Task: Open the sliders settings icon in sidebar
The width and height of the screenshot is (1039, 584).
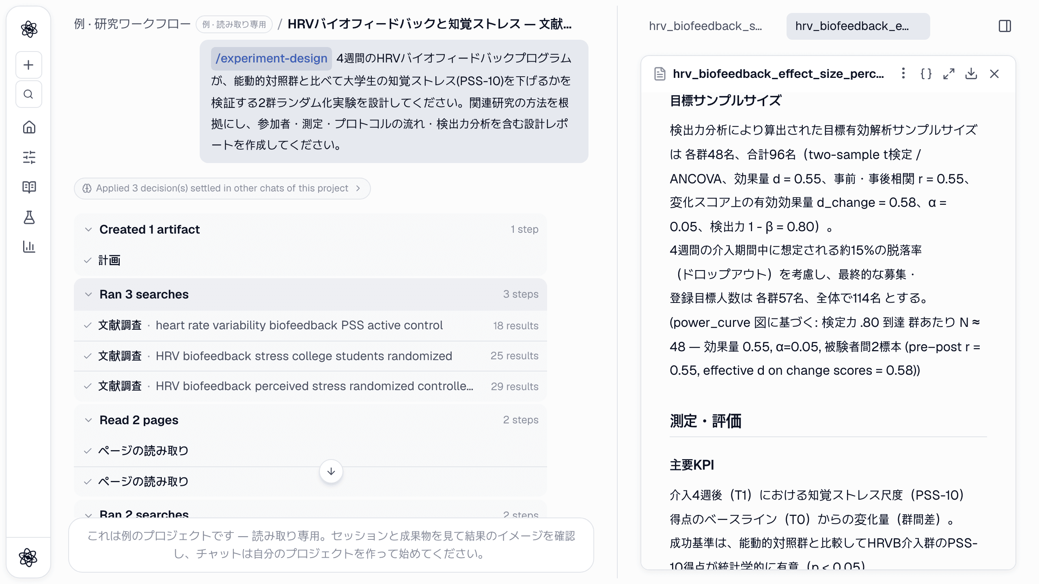Action: pos(29,157)
